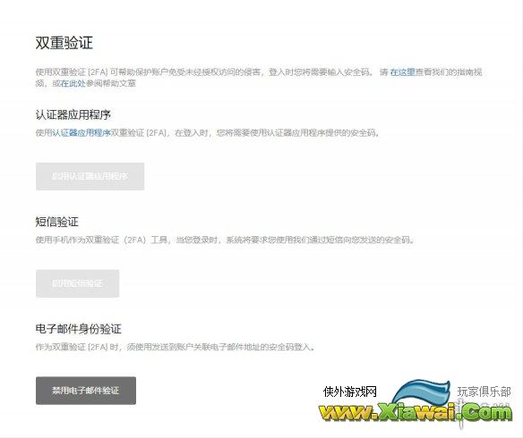This screenshot has width=523, height=438.
Task: Open the 在此处 help article link
Action: point(73,83)
